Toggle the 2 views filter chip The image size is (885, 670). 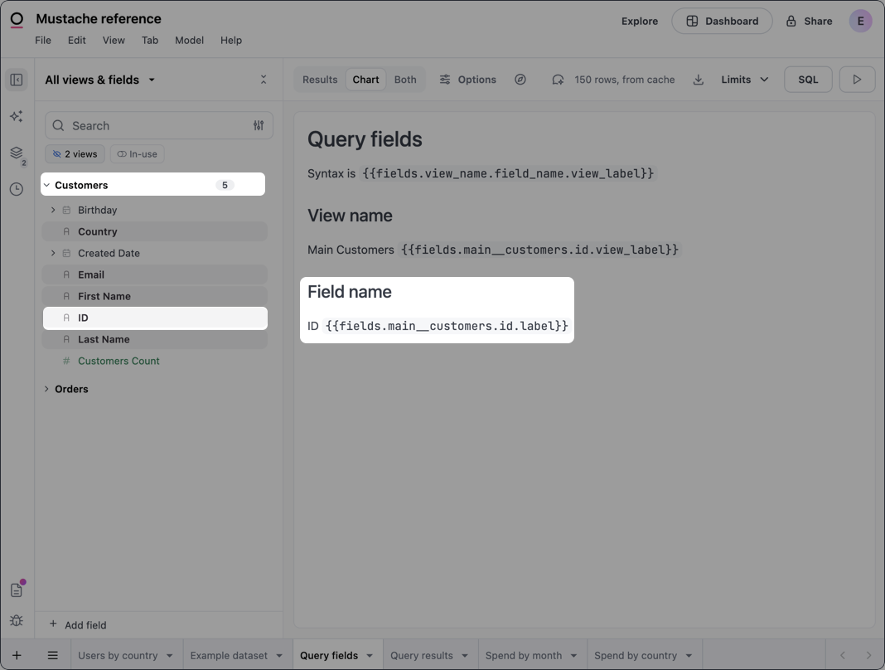click(75, 153)
